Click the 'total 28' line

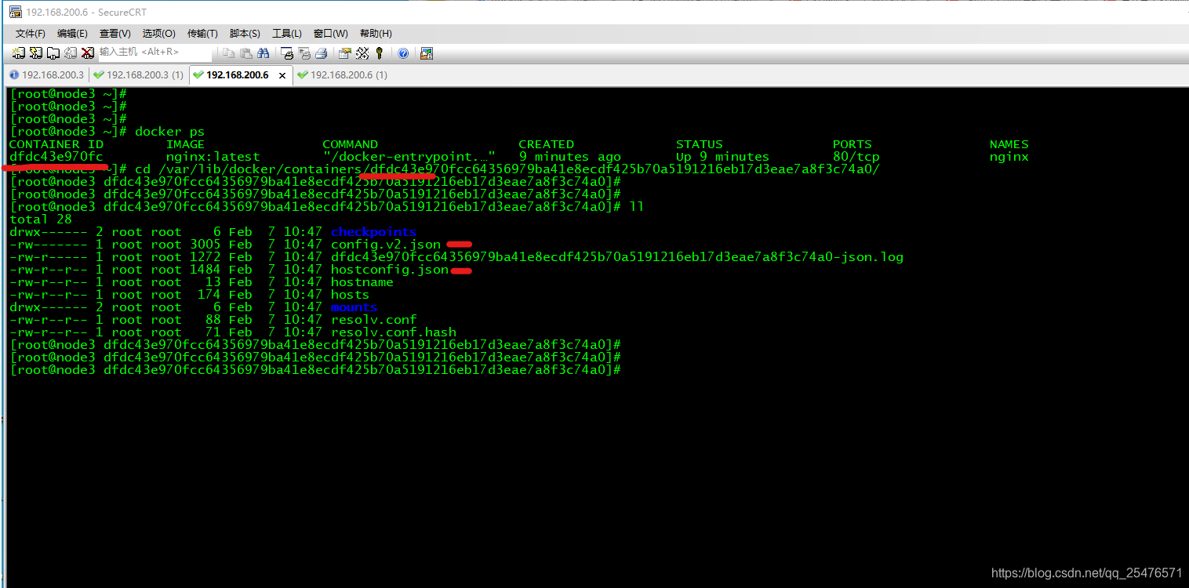tap(41, 220)
